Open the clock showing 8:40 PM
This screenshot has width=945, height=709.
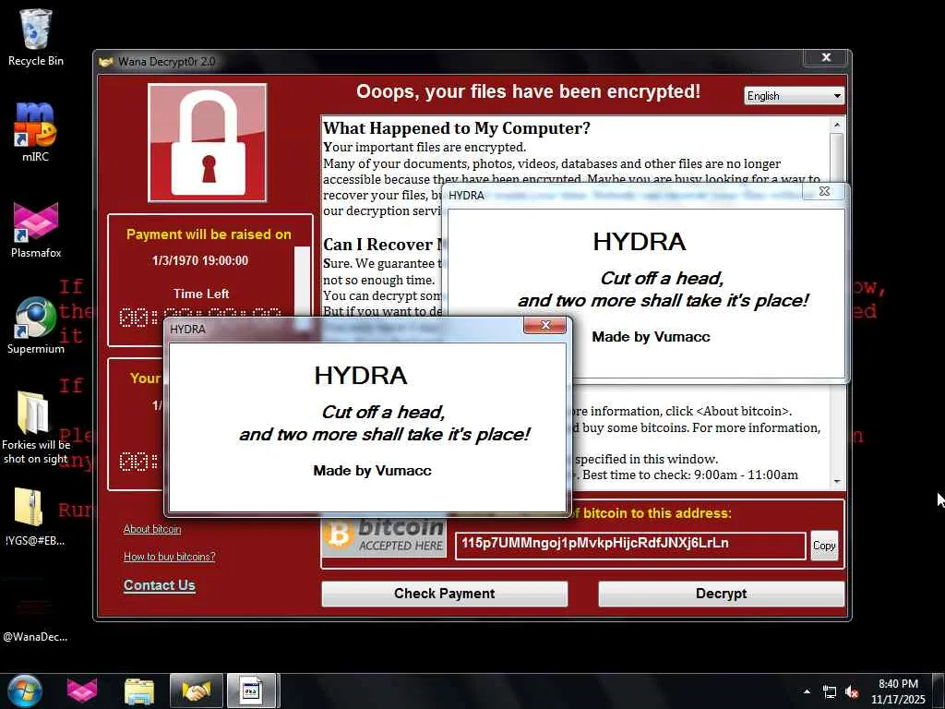pyautogui.click(x=898, y=691)
